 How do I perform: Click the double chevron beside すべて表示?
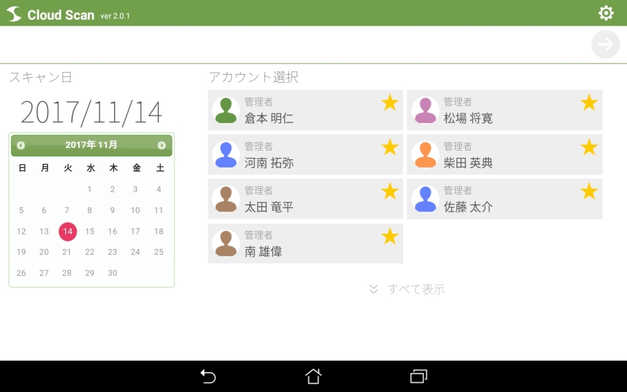(374, 289)
